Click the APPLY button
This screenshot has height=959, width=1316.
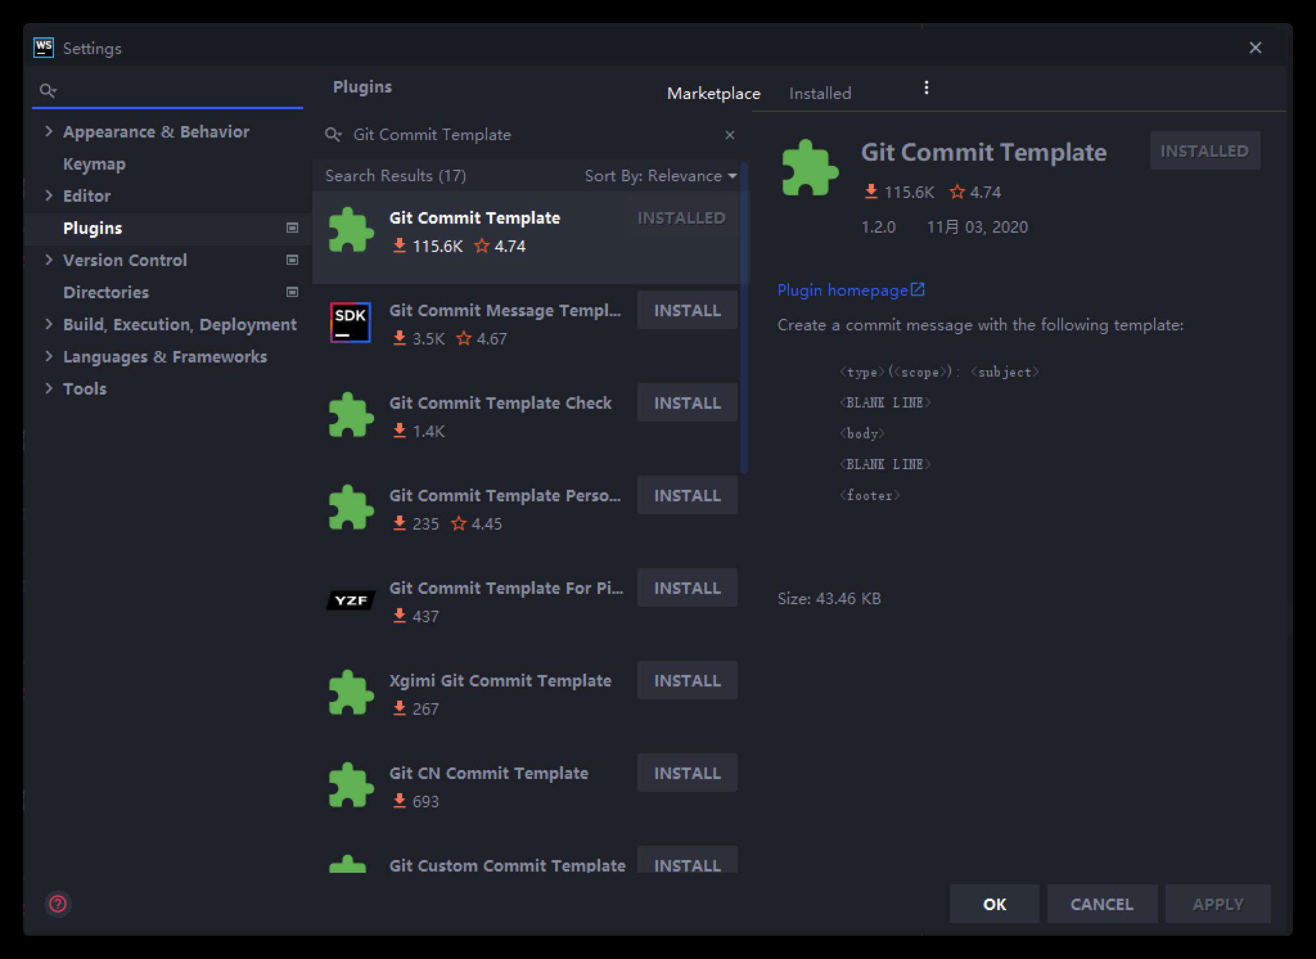click(1218, 904)
